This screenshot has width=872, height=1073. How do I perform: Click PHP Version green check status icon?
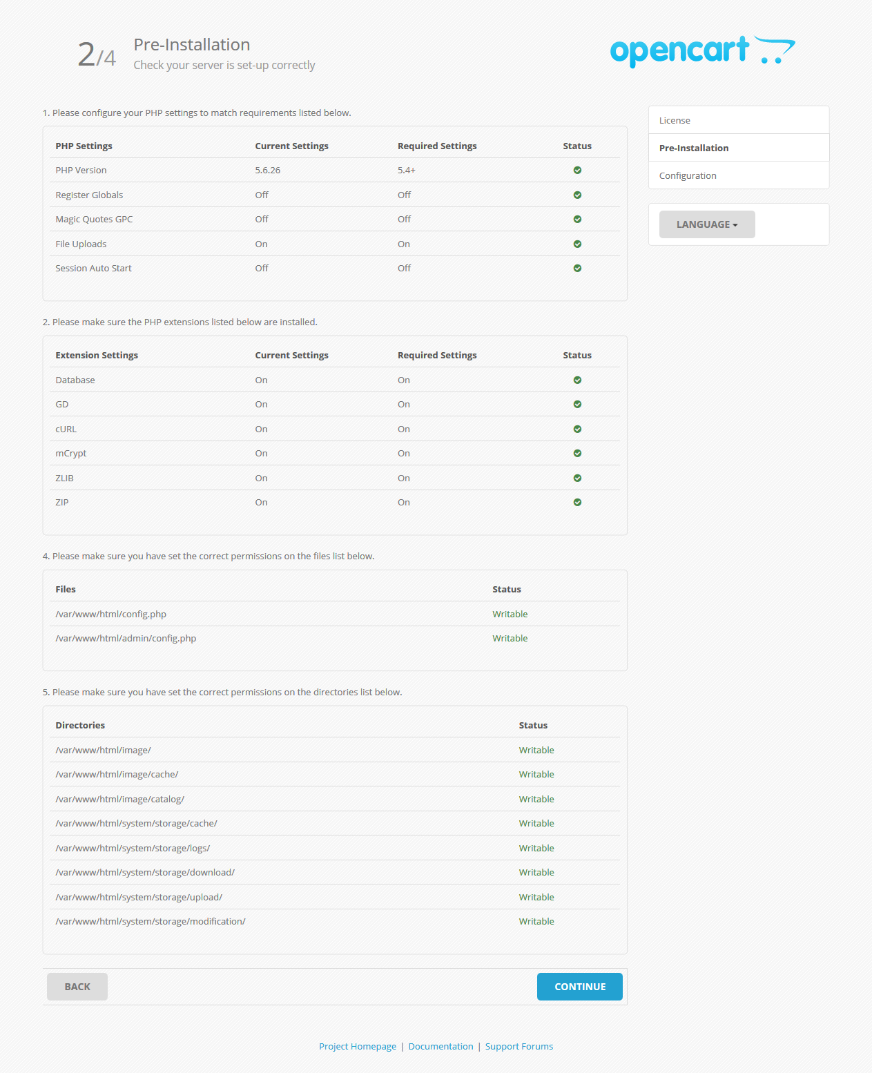click(x=577, y=171)
